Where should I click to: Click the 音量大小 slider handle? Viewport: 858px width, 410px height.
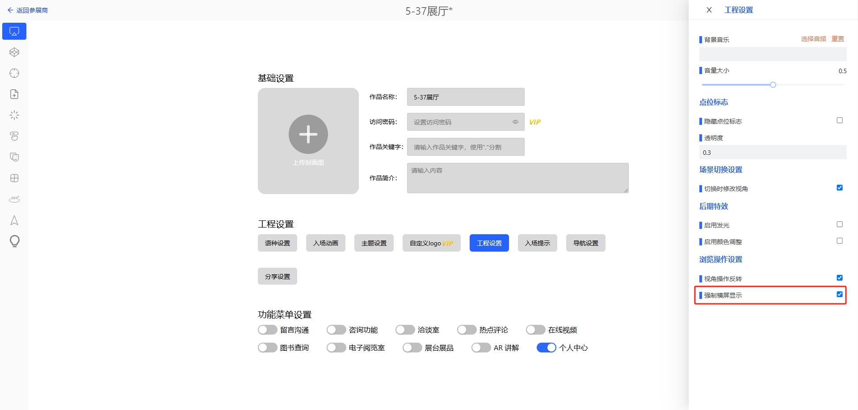pos(773,85)
